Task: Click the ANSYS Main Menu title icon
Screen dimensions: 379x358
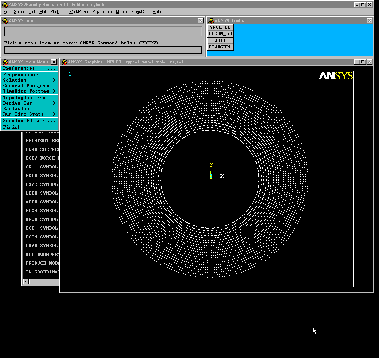Action: point(5,62)
